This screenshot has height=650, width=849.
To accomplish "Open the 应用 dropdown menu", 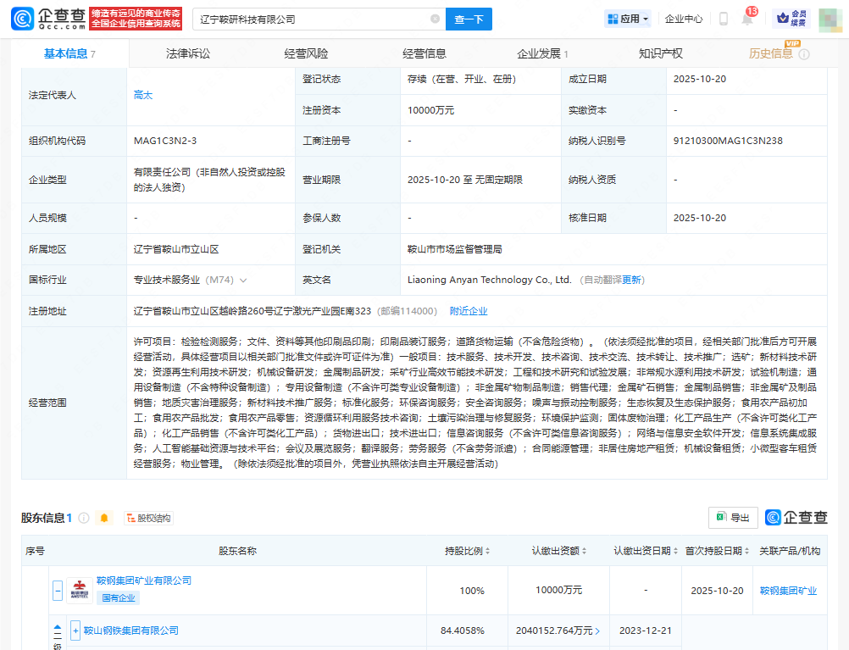I will click(628, 19).
